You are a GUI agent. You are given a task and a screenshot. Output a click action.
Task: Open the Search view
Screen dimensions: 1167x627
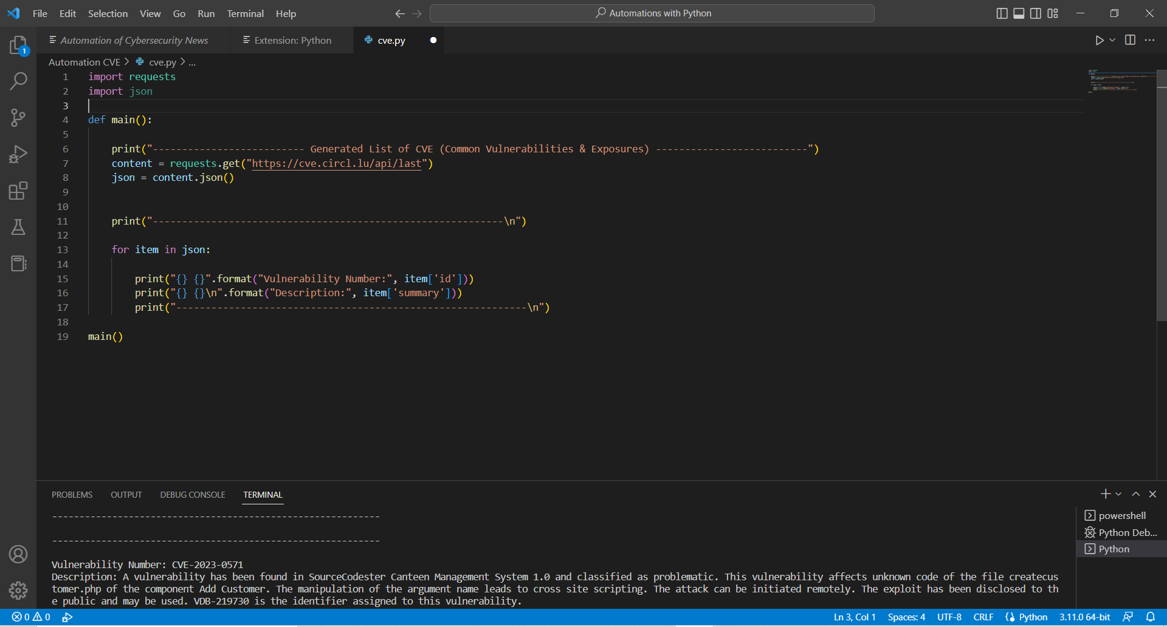tap(18, 81)
